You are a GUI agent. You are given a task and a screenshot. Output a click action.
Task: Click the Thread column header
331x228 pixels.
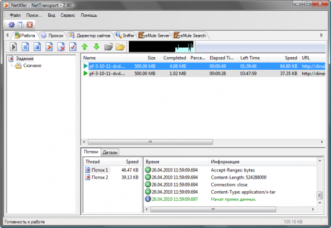click(99, 162)
